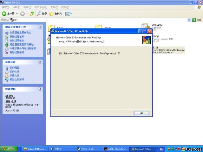Open 共用文件 from other places
The height and width of the screenshot is (152, 203).
click(15, 76)
